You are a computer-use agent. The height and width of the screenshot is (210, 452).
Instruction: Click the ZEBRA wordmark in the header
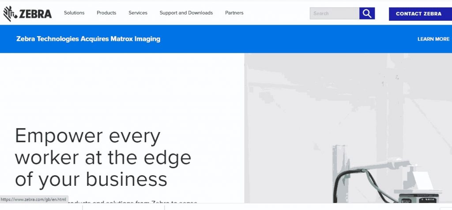click(35, 14)
